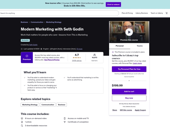The height and width of the screenshot is (127, 170).
Task: Open the Seth Godin instructor link
Action: point(33,45)
